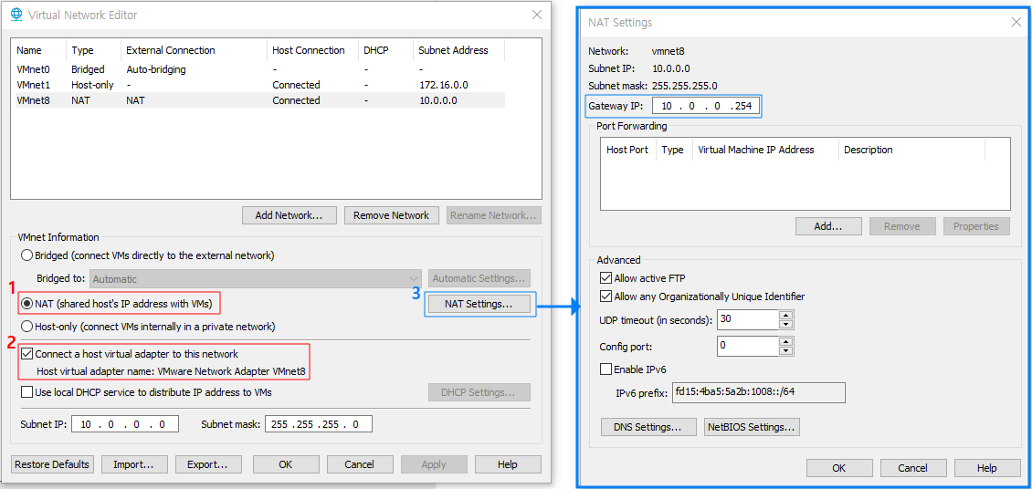Select the Bridged radio option
Screen dimensions: 1032x489
point(27,255)
